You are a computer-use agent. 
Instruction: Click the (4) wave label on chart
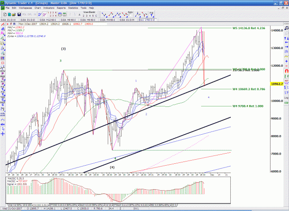(112, 168)
